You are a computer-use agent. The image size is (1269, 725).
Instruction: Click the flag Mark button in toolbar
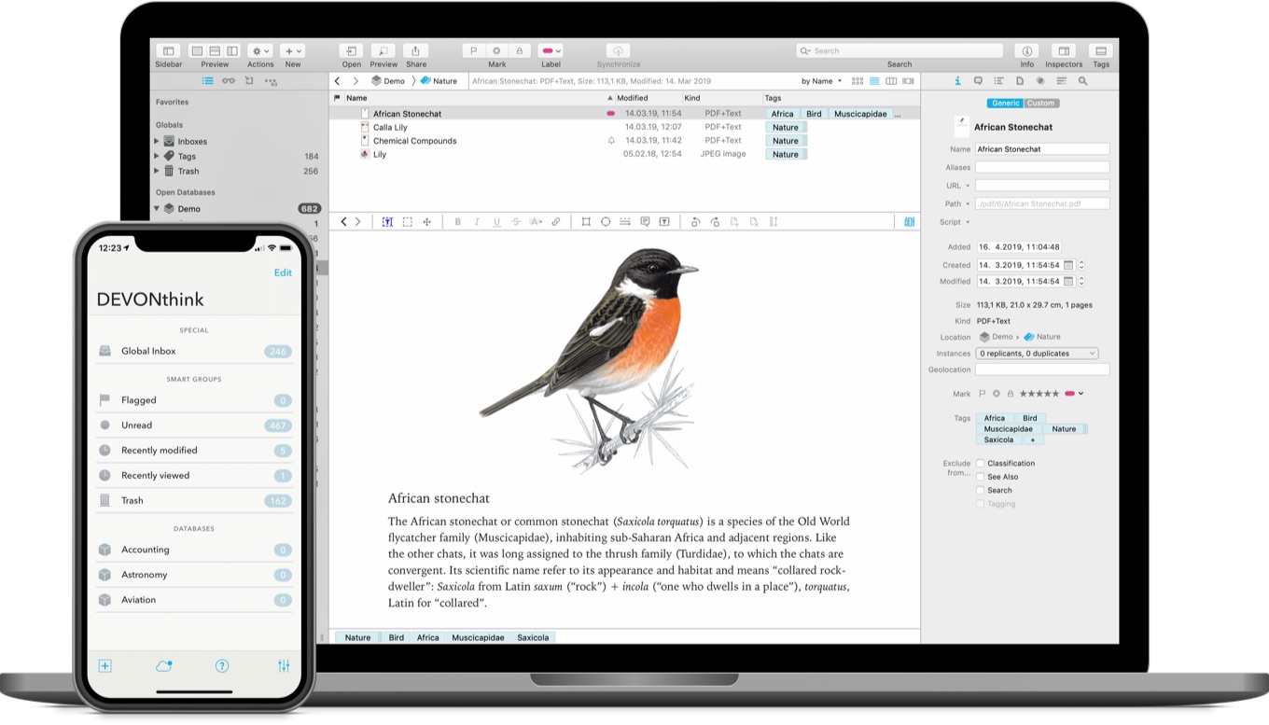(x=473, y=51)
